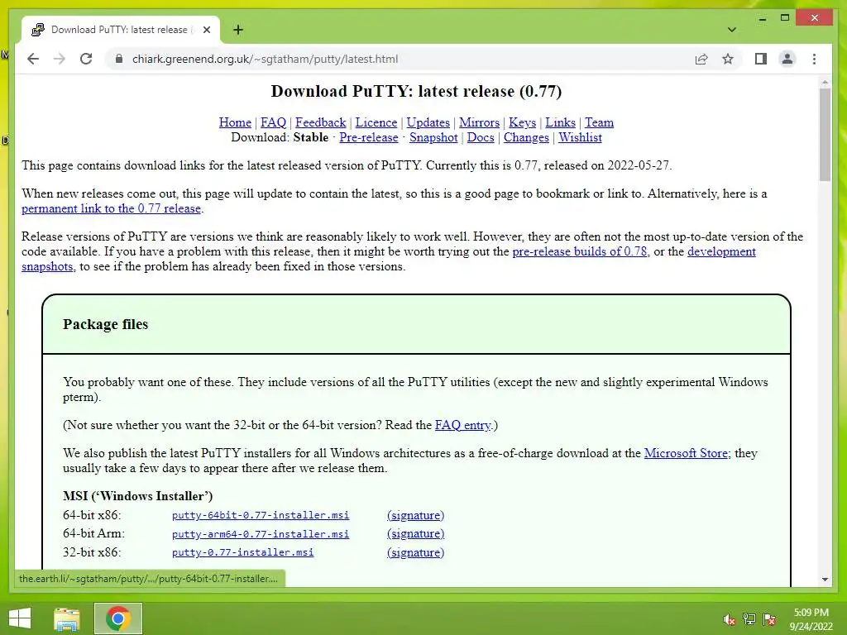Toggle the Chrome side panel icon
Screen dimensions: 847x635
coord(761,59)
